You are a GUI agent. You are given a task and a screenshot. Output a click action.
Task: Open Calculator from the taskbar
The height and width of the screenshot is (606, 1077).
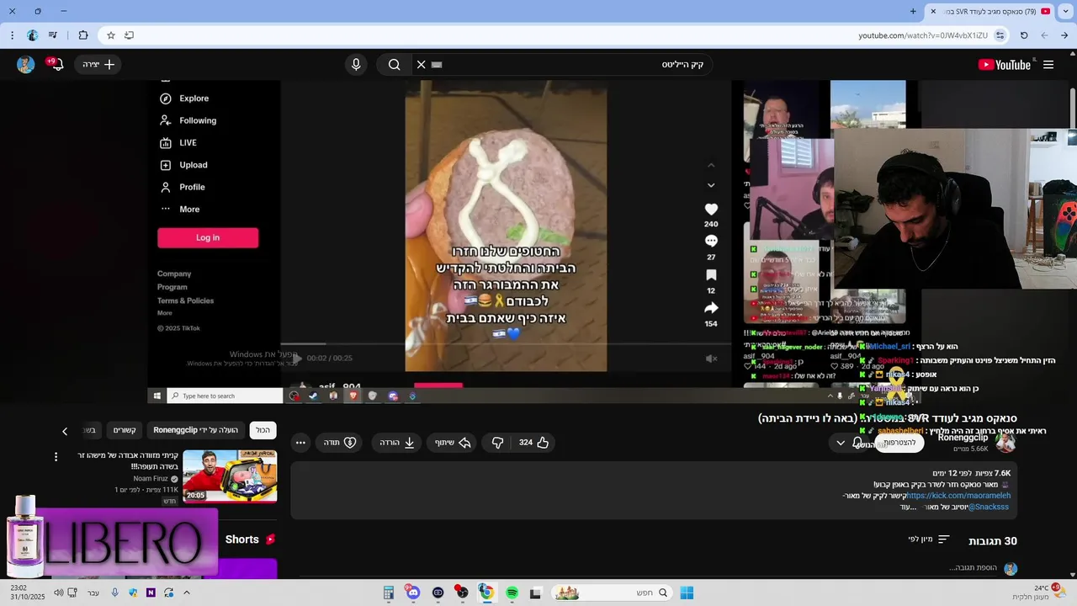pyautogui.click(x=388, y=593)
